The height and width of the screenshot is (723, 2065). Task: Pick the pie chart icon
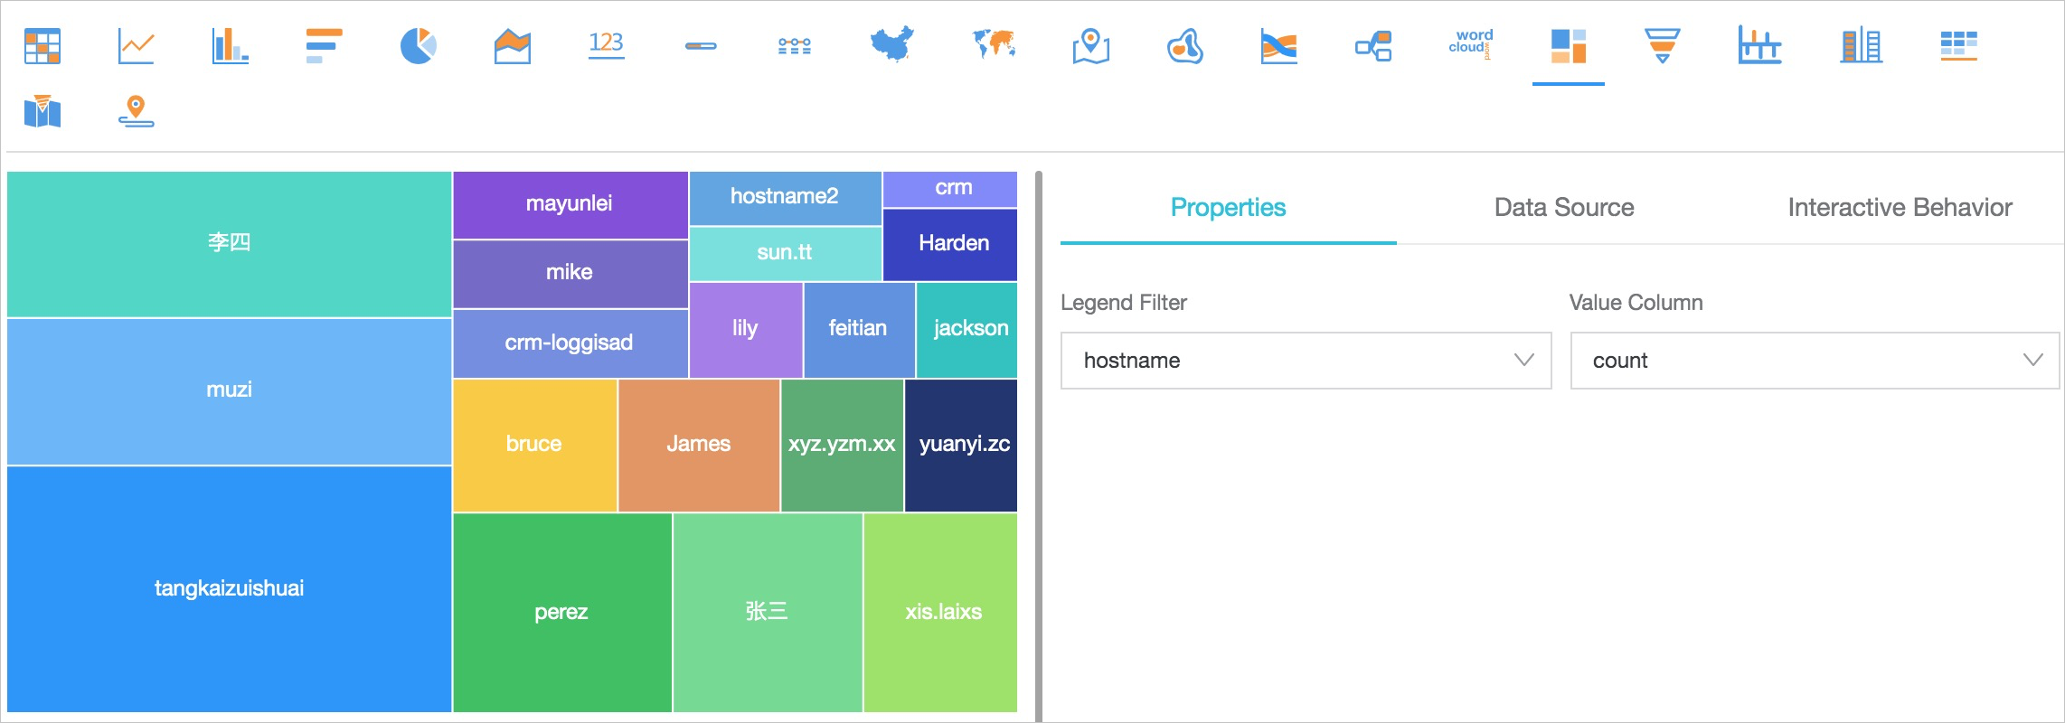[418, 45]
